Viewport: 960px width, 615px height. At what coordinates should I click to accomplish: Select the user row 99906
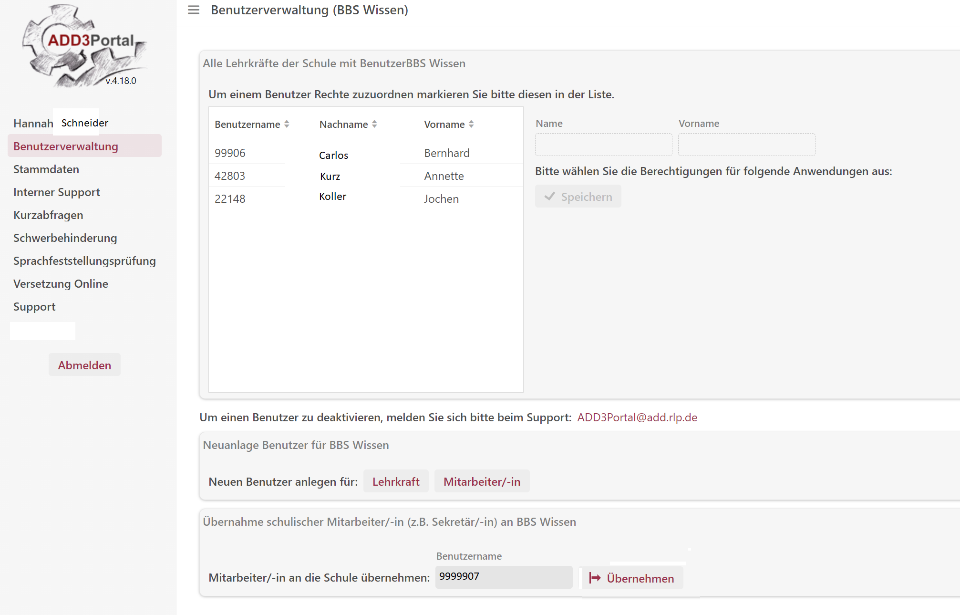click(366, 153)
